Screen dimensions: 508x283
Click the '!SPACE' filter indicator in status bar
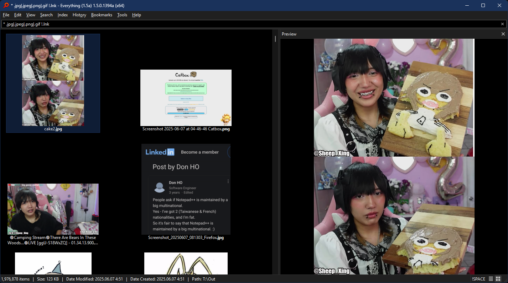(478, 279)
